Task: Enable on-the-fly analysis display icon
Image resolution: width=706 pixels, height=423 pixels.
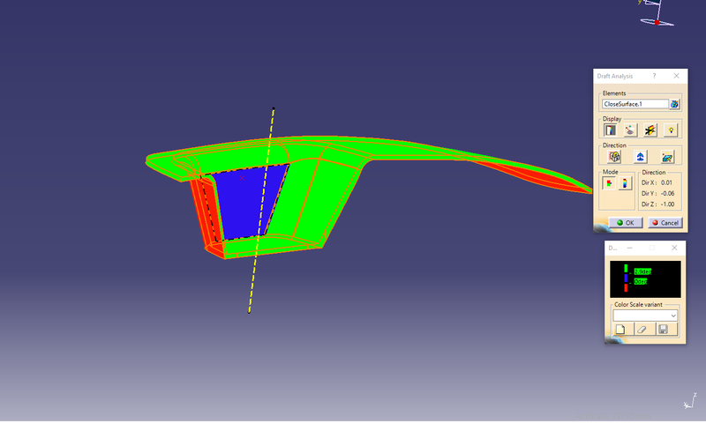Action: click(x=629, y=130)
